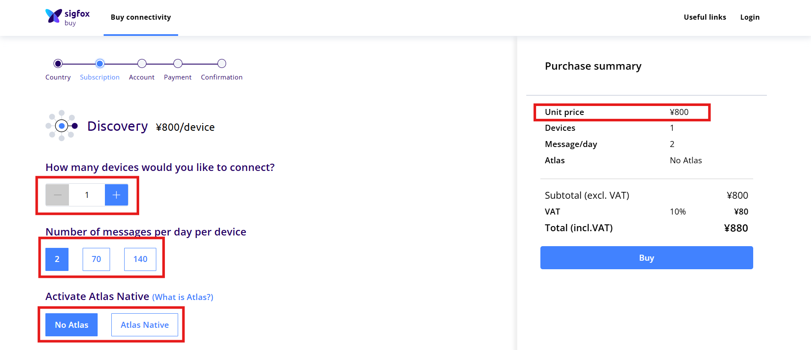
Task: Open the Useful links menu
Action: pos(705,17)
